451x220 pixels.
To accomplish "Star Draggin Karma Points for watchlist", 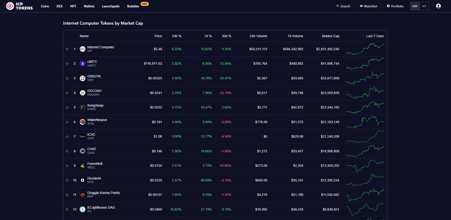I will pos(67,194).
